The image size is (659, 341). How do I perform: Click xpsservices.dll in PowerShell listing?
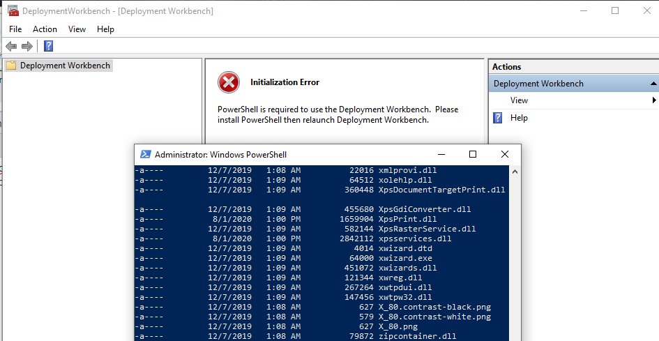click(x=415, y=238)
